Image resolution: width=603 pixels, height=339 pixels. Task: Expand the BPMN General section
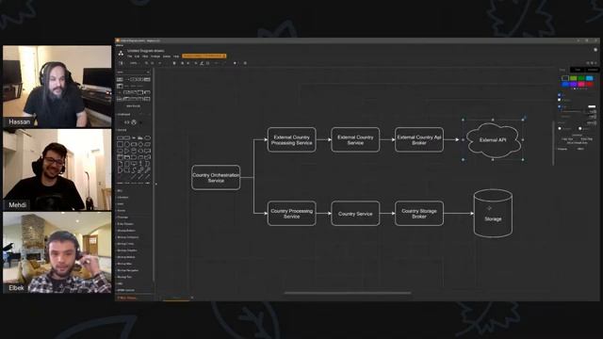126,290
